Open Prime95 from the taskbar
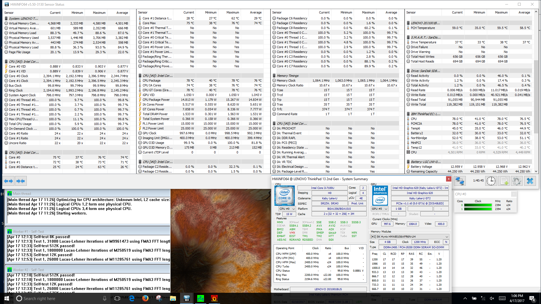The width and height of the screenshot is (541, 304). [x=200, y=298]
